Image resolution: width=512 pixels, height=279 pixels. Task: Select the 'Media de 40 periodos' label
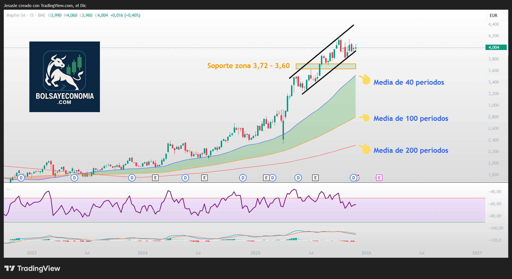click(409, 82)
